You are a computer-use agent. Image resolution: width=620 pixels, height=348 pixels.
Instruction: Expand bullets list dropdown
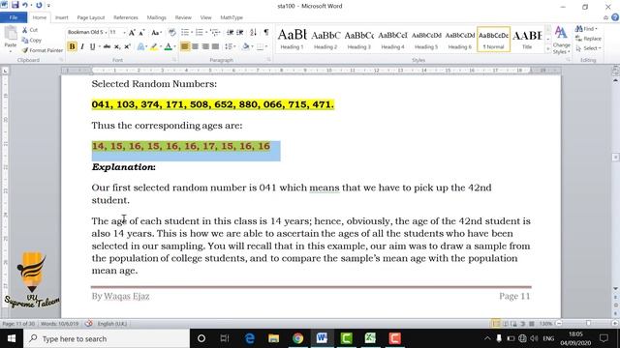point(192,33)
